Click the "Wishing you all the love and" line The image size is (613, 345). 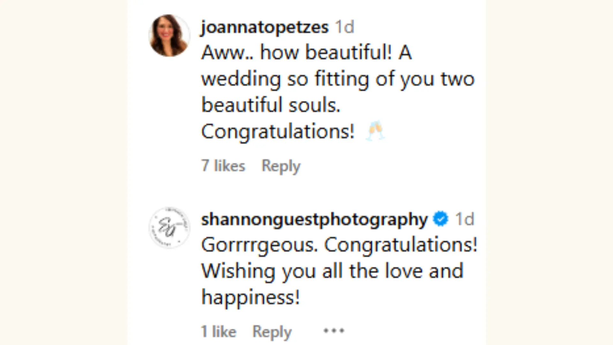(332, 271)
